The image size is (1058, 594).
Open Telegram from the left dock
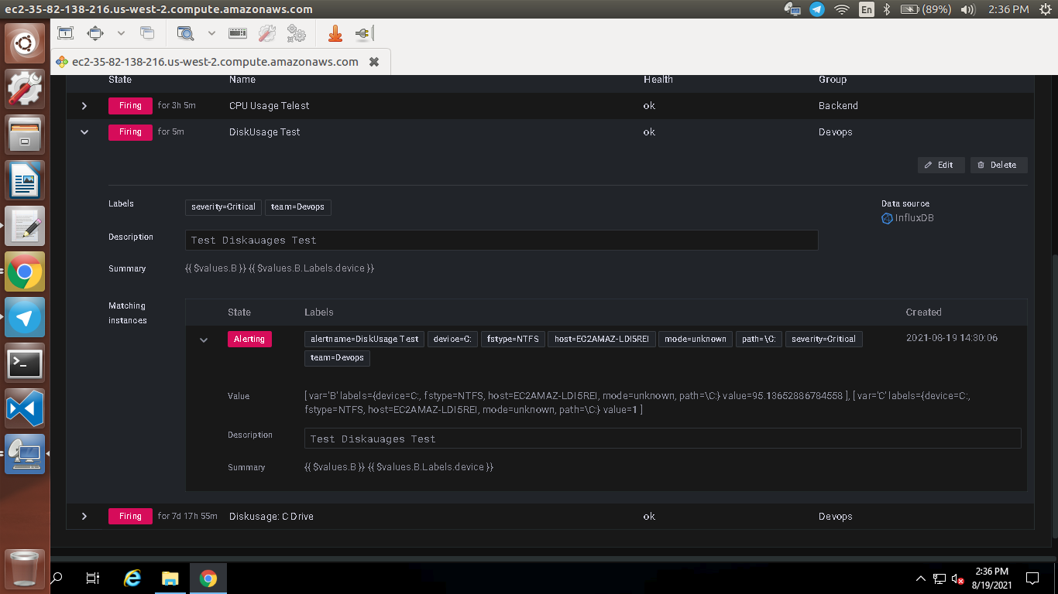25,317
